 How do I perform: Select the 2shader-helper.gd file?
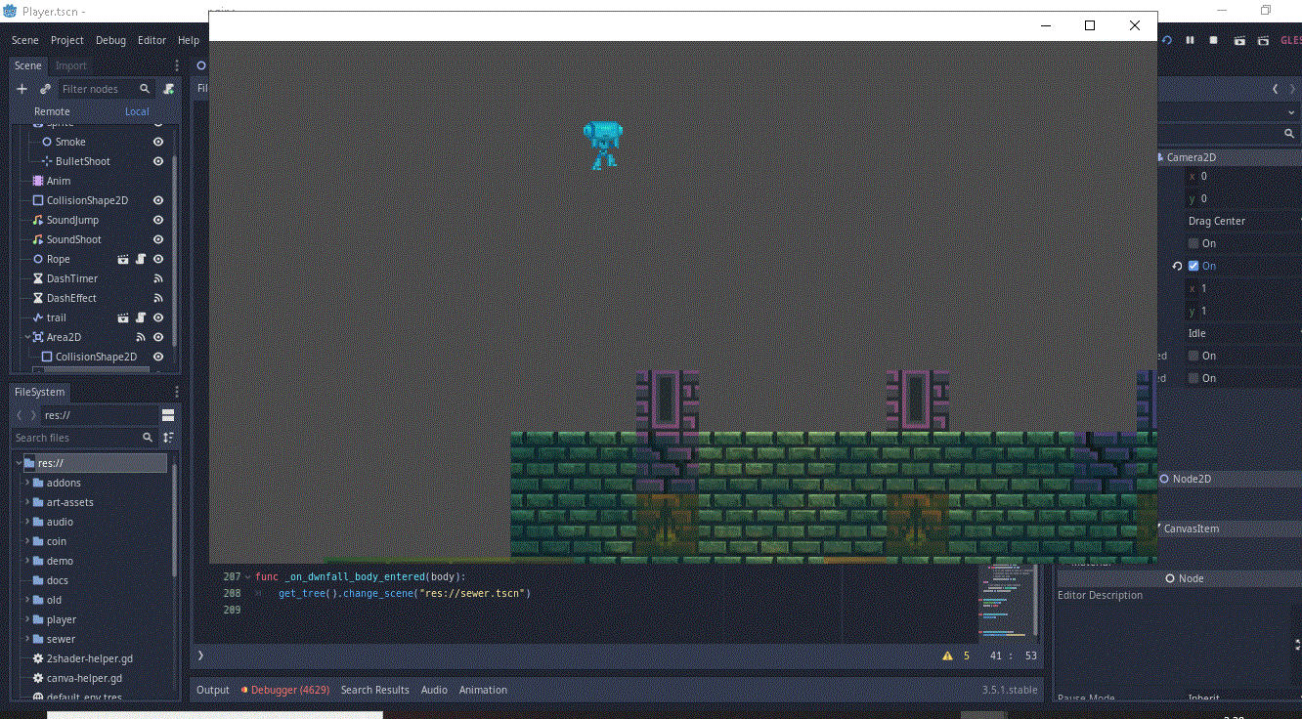[x=89, y=658]
